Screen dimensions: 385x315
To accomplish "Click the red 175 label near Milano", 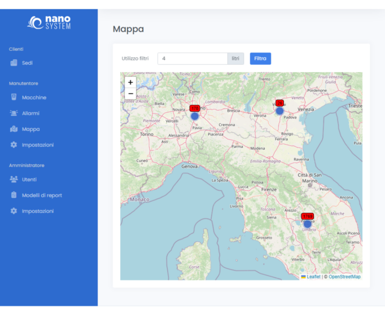I will [x=195, y=108].
